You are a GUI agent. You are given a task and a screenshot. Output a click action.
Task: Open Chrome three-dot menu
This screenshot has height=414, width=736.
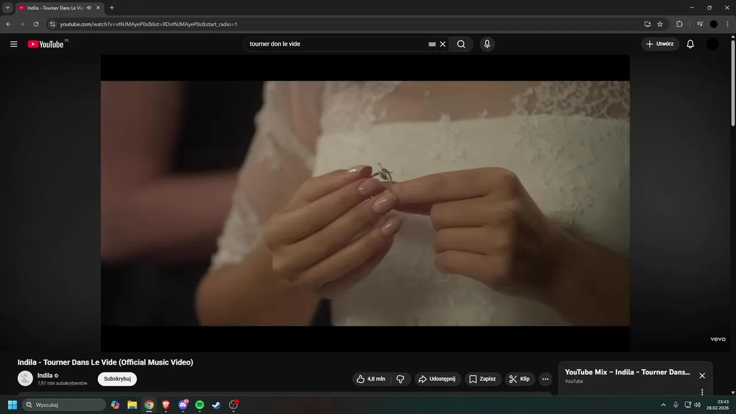[x=728, y=24]
